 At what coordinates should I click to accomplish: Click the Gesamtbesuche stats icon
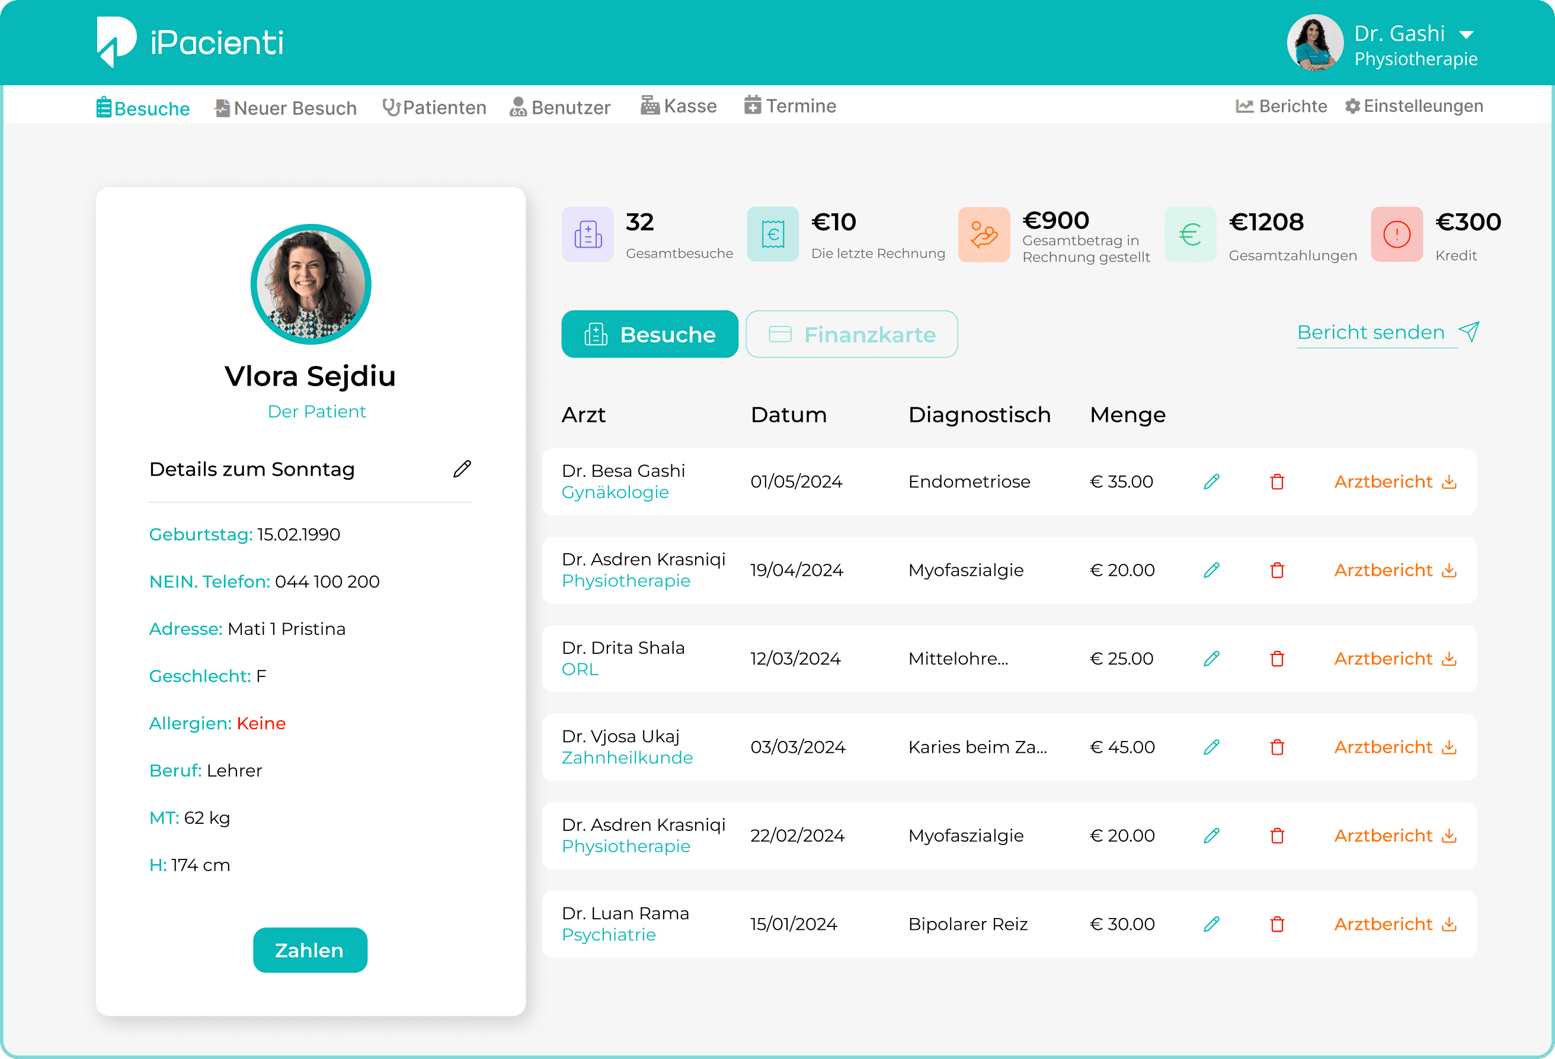point(587,234)
